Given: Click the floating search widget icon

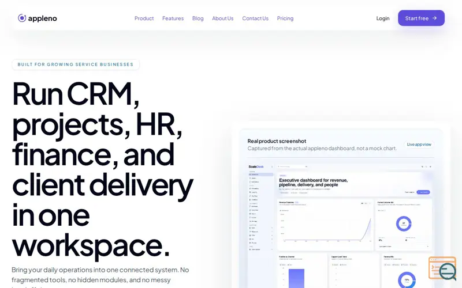Looking at the screenshot, I should point(442,268).
